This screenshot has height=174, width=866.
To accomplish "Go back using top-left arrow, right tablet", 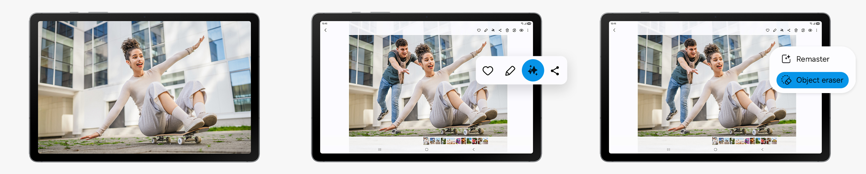I will 614,30.
